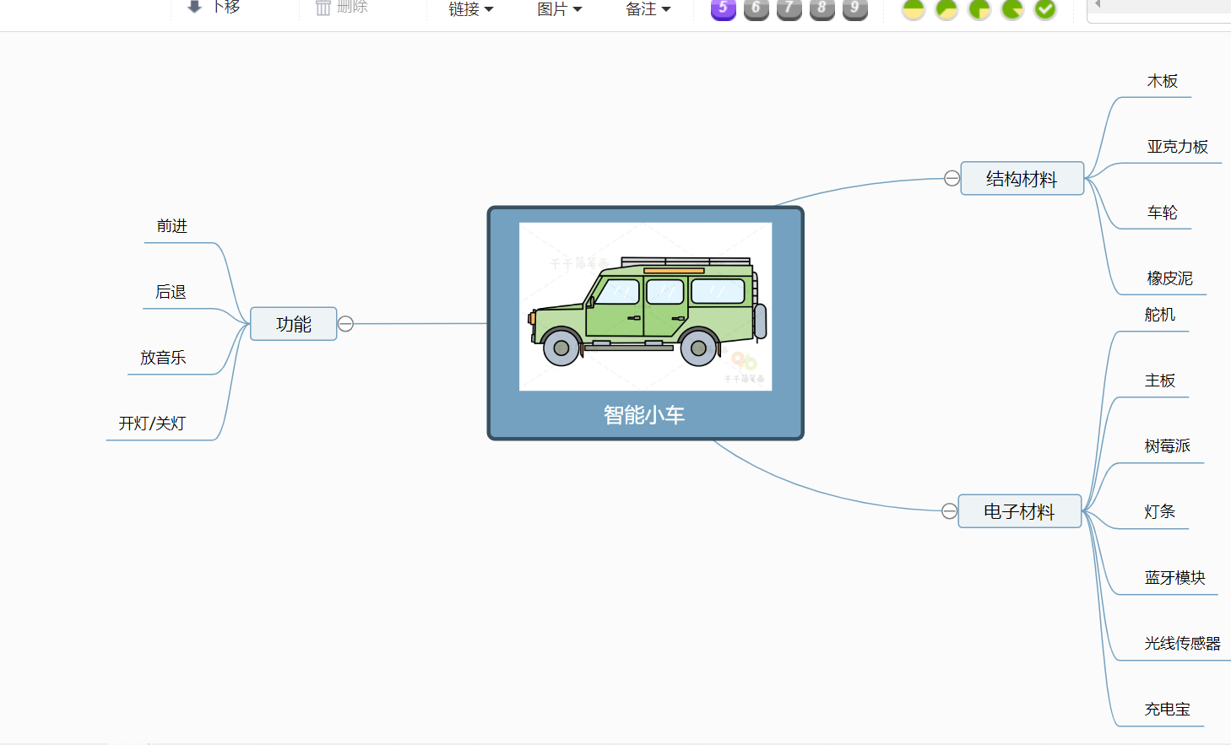Viewport: 1231px width, 745px height.
Task: Select the 灯条 child node
Action: pyautogui.click(x=1160, y=512)
